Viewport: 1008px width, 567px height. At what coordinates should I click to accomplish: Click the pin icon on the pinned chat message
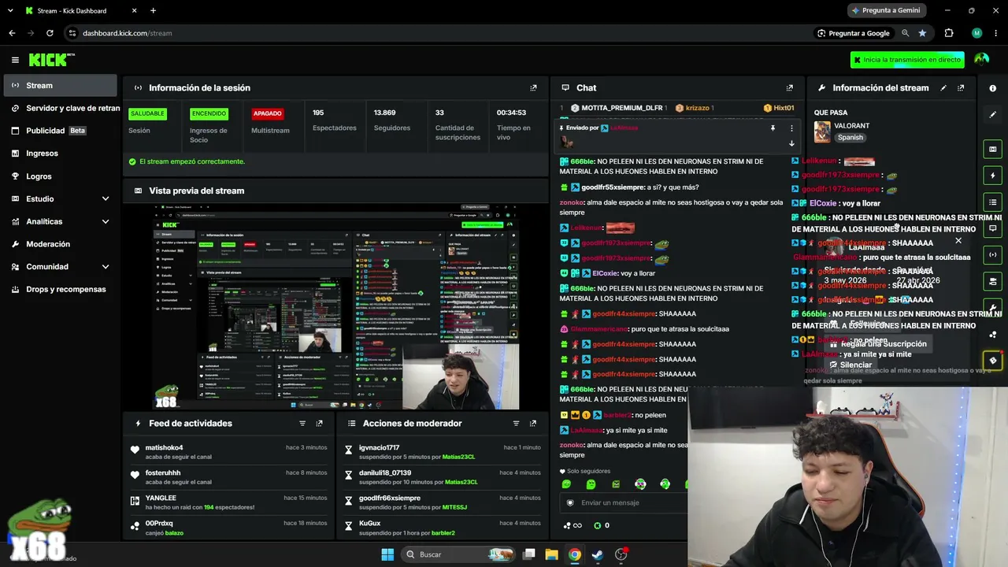pos(773,128)
